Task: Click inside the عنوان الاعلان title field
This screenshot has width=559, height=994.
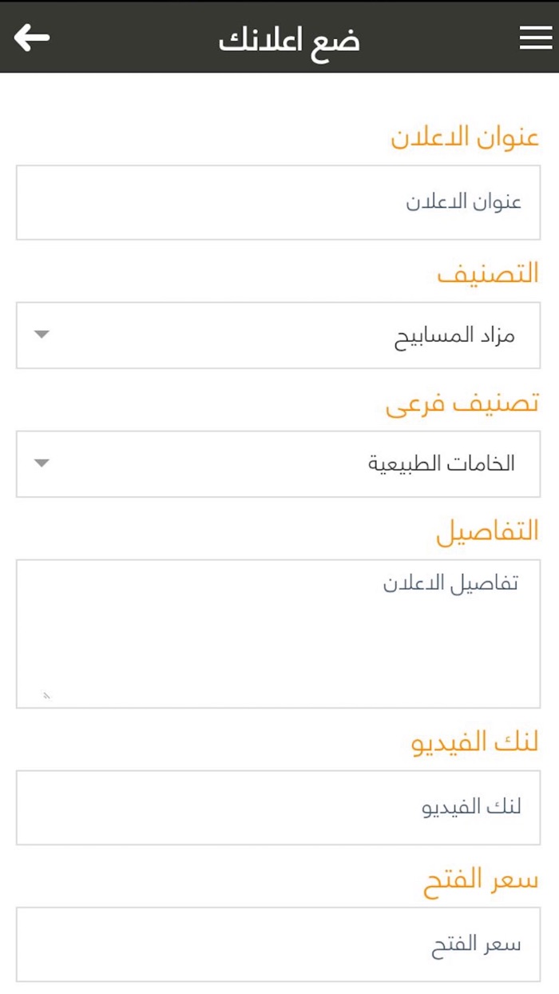Action: [x=279, y=201]
